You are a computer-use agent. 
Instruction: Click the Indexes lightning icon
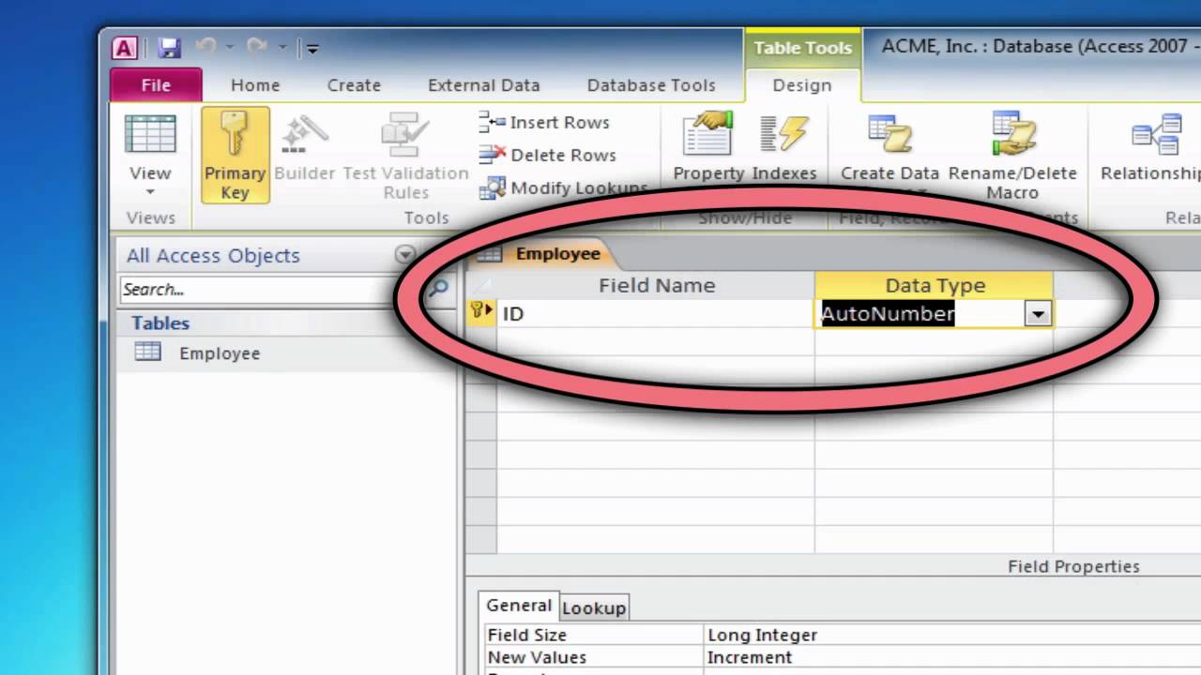click(783, 133)
